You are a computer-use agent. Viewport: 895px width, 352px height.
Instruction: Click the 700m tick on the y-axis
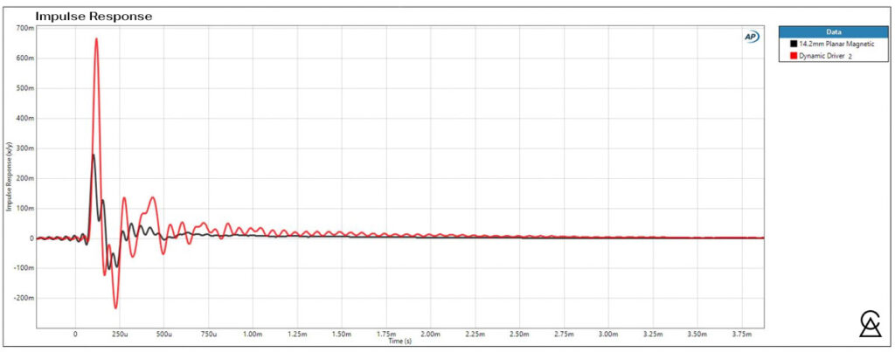point(24,29)
